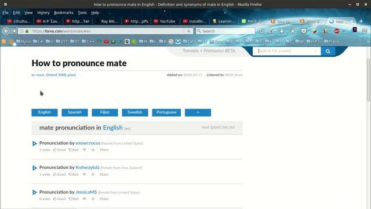This screenshot has width=371, height=209.
Task: Switch to the Ray Blk... tab
Action: [x=107, y=21]
